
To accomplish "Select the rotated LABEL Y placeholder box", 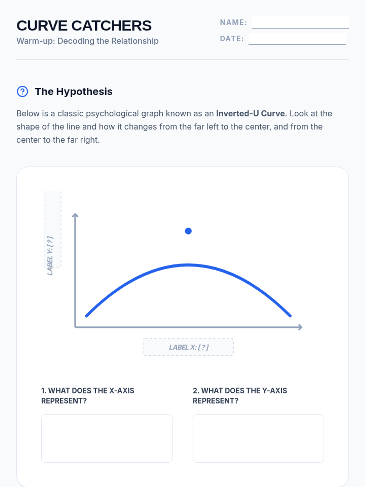I will (52, 230).
